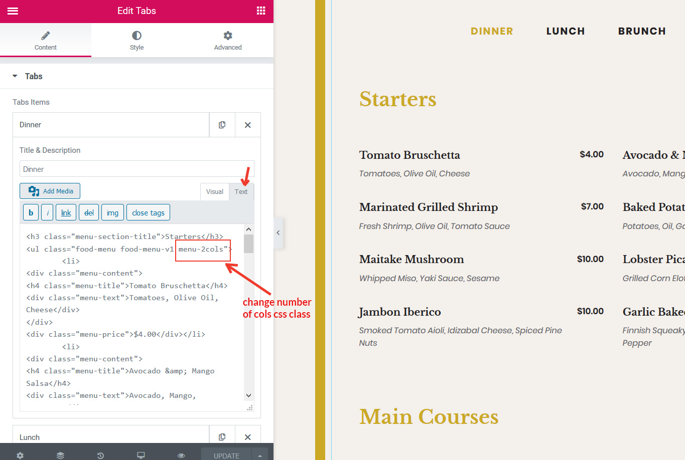Duplicate the Lunch tab item
The image size is (685, 460).
pos(222,437)
